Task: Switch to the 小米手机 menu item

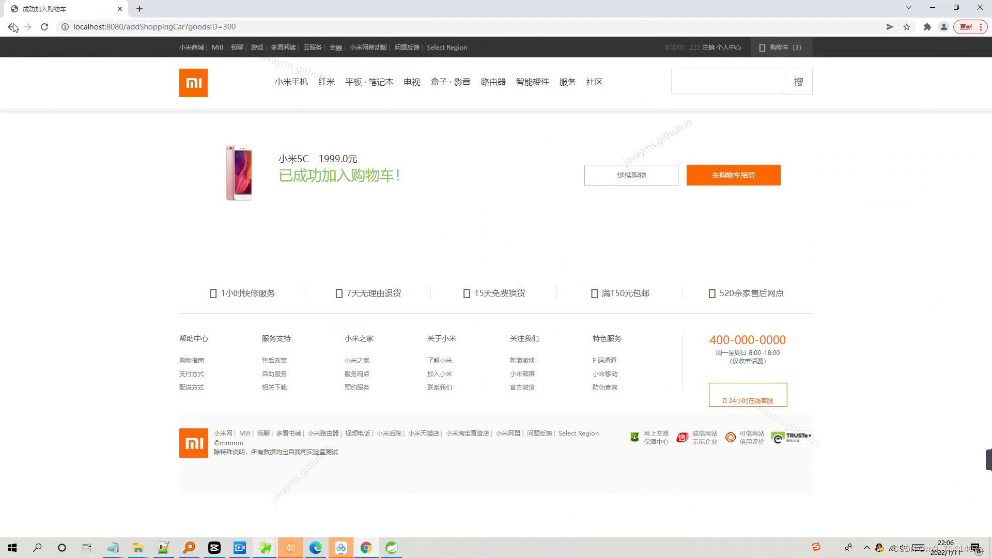Action: pos(291,82)
